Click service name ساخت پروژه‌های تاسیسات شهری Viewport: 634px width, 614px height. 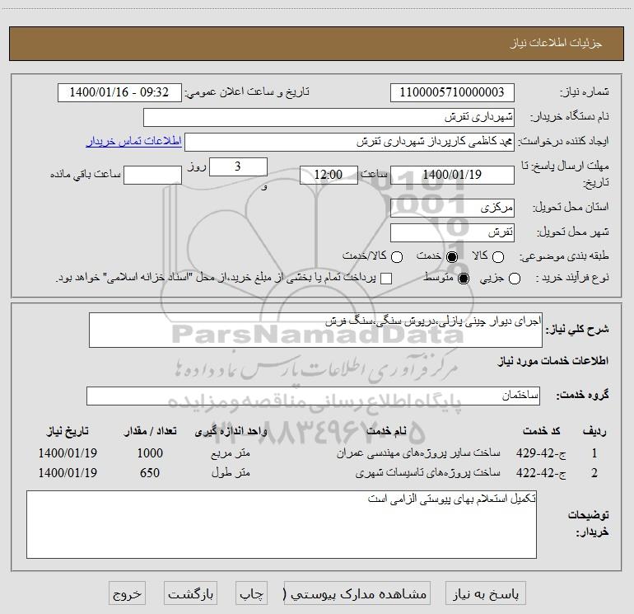coord(428,473)
